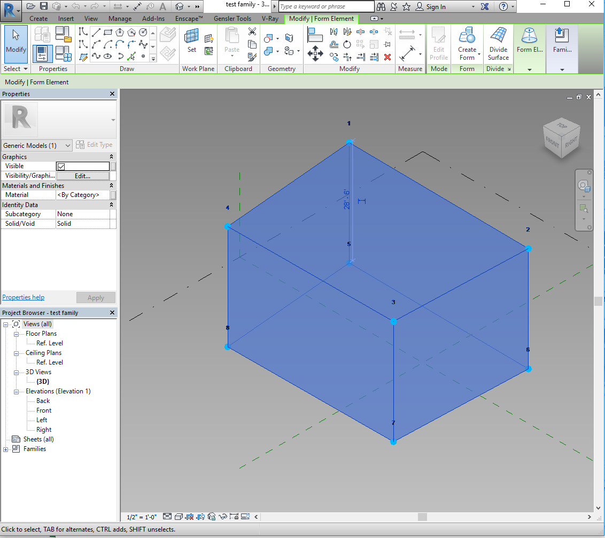Open the Properties help link
The image size is (605, 538).
[24, 297]
